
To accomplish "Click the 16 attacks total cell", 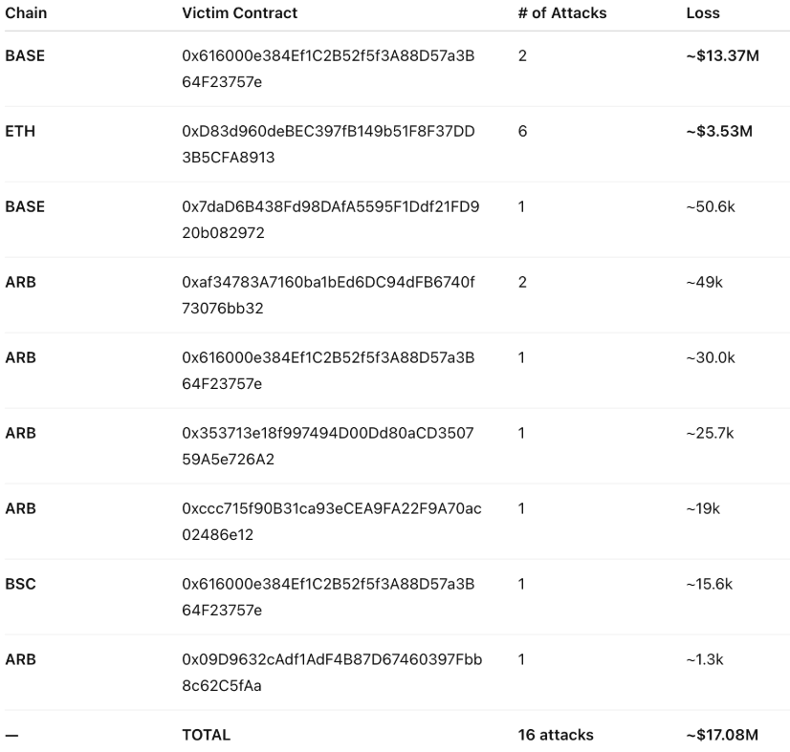I will coord(556,735).
